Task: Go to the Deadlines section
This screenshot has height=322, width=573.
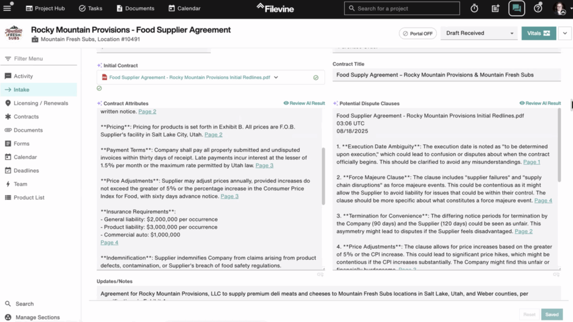Action: (26, 171)
